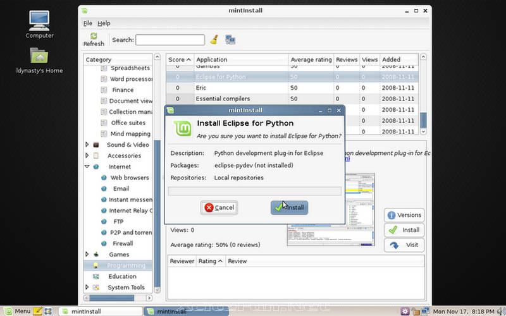Select the Firewall category
This screenshot has height=316, width=506.
click(x=123, y=243)
